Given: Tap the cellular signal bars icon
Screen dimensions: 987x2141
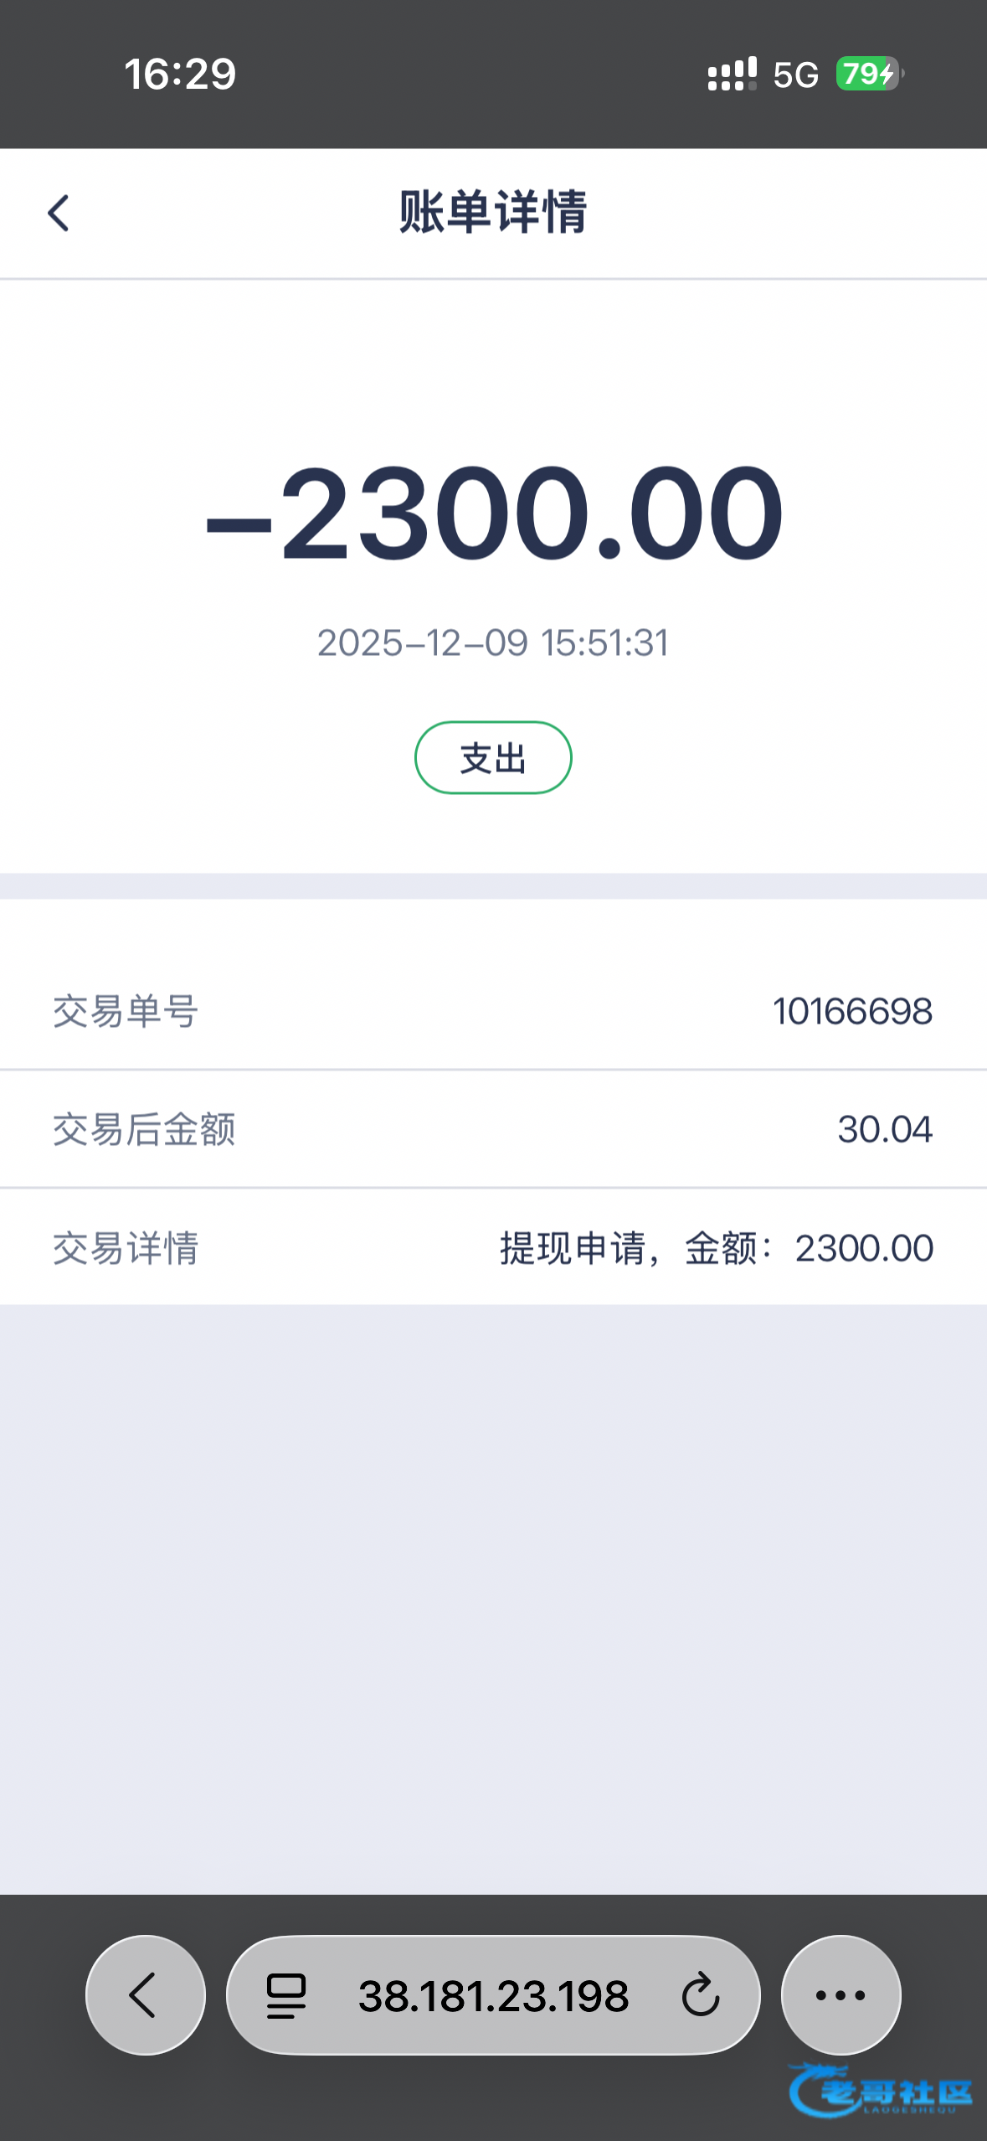Looking at the screenshot, I should coord(732,74).
